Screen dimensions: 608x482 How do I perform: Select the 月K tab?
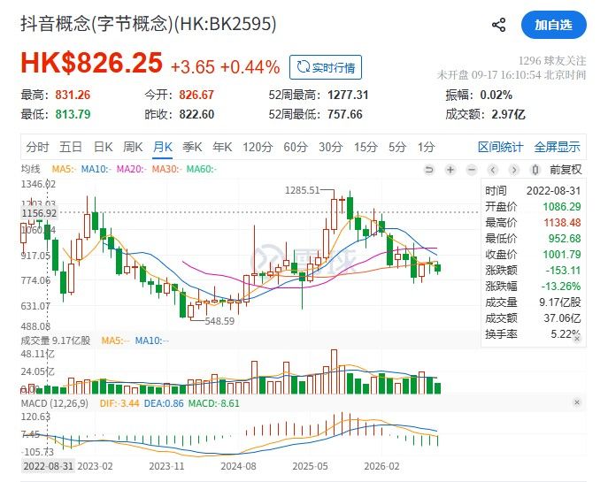click(x=163, y=147)
